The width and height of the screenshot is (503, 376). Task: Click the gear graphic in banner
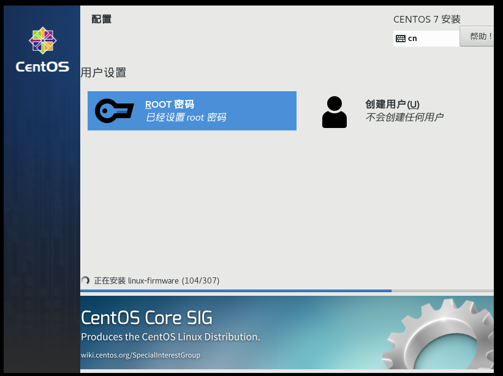(438, 334)
